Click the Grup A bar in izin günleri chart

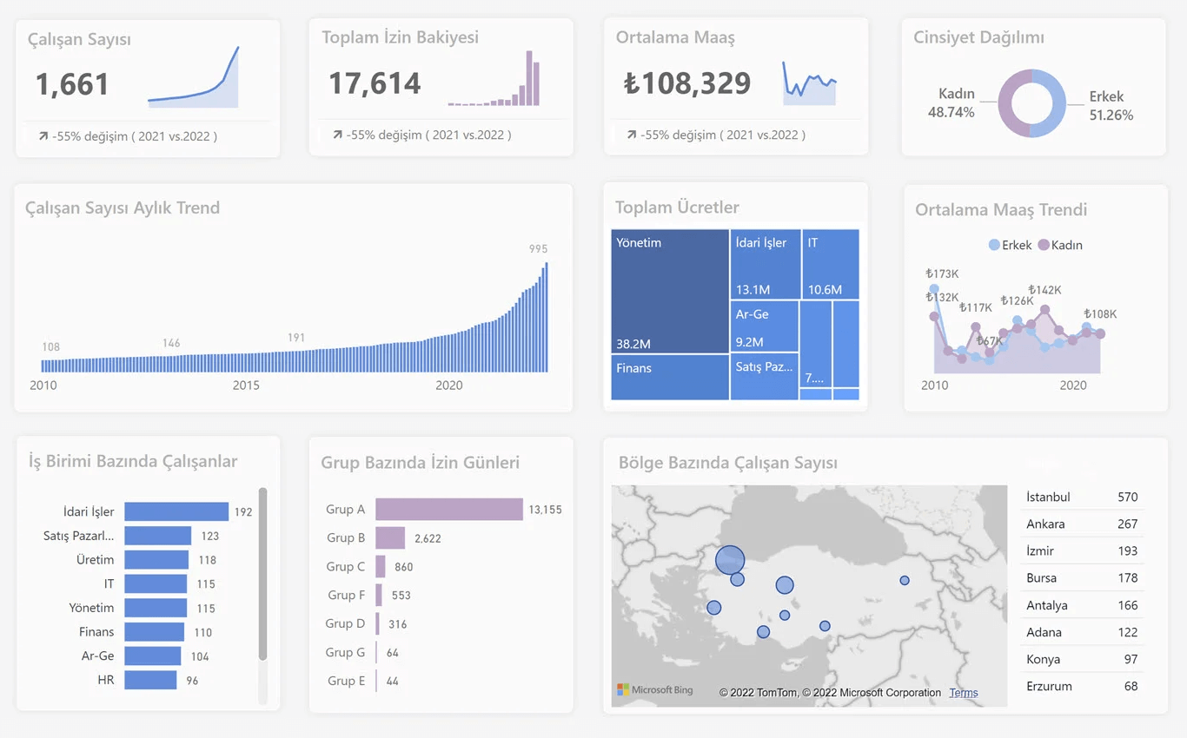[x=448, y=510]
